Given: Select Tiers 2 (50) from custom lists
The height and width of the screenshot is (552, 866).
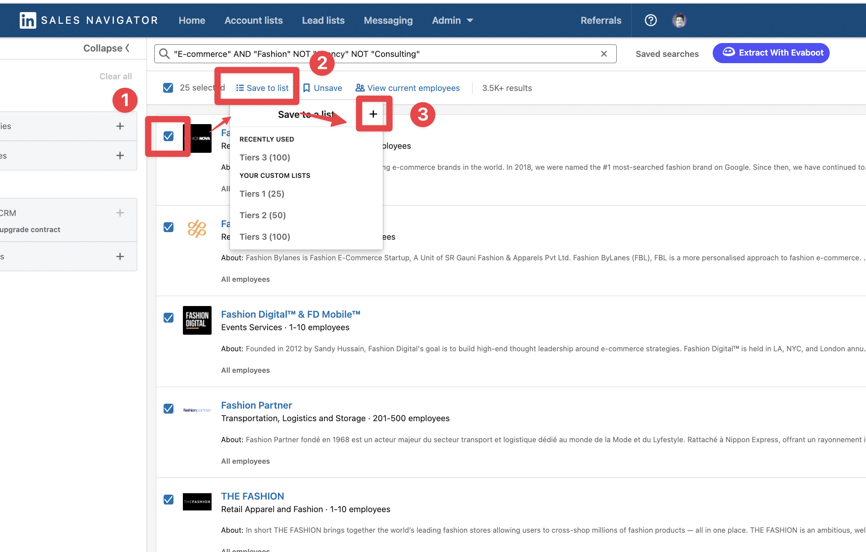Looking at the screenshot, I should [263, 215].
